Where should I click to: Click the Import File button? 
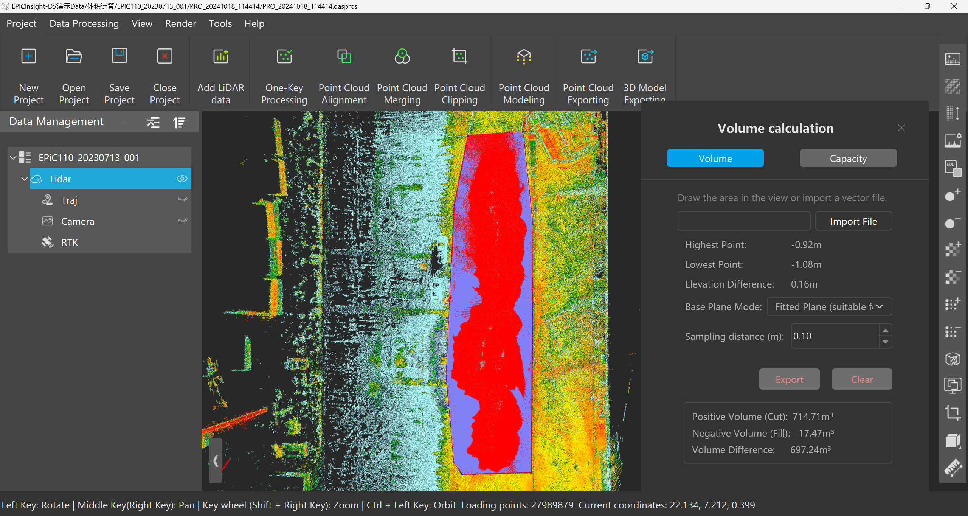coord(853,221)
